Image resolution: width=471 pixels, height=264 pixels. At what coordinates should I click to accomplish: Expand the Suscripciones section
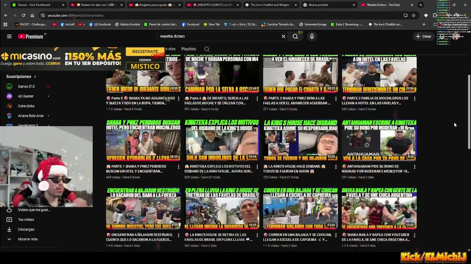tap(21, 77)
